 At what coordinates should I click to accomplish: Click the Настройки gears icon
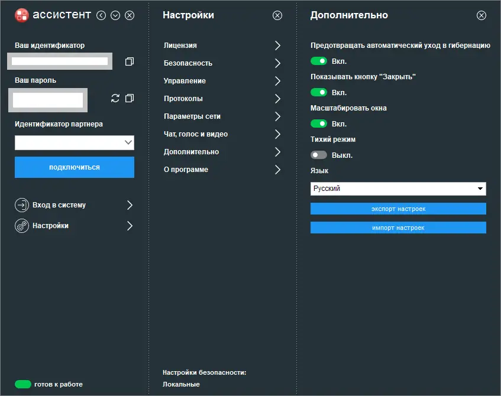tap(21, 226)
